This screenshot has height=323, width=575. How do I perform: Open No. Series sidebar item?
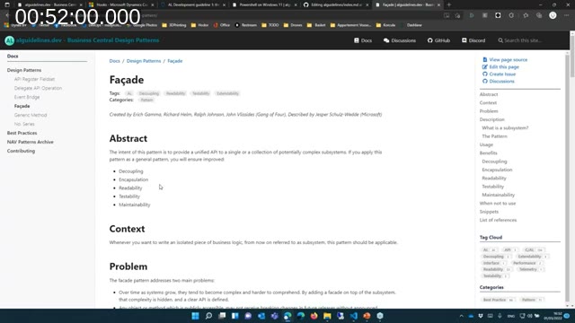point(24,124)
